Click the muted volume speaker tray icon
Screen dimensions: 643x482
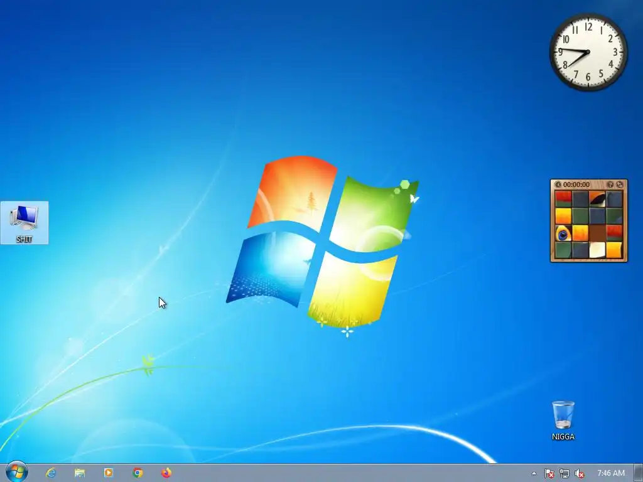[580, 473]
